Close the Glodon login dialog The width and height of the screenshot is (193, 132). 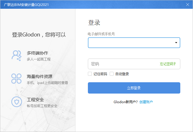tap(188, 4)
